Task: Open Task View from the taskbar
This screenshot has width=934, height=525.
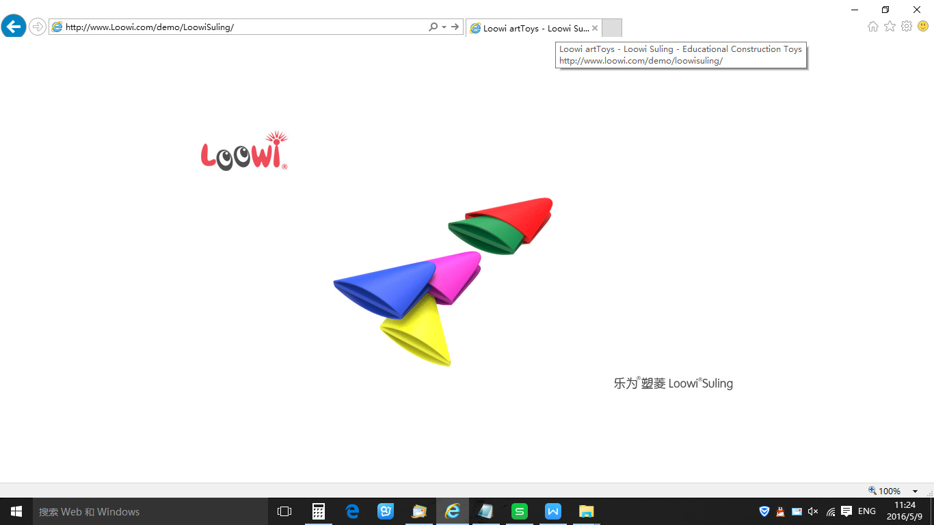Action: coord(284,511)
